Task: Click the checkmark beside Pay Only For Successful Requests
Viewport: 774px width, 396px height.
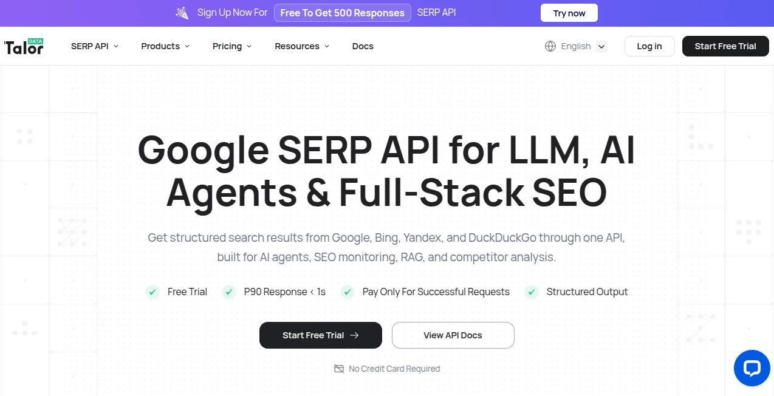Action: click(x=348, y=292)
